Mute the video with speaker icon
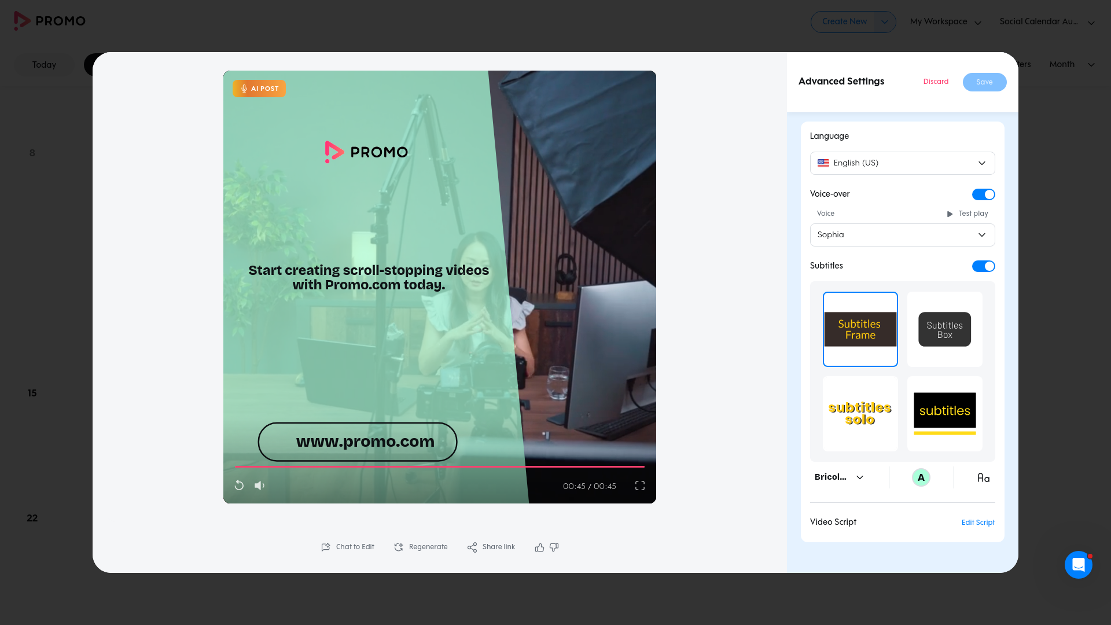The image size is (1111, 625). coord(259,486)
